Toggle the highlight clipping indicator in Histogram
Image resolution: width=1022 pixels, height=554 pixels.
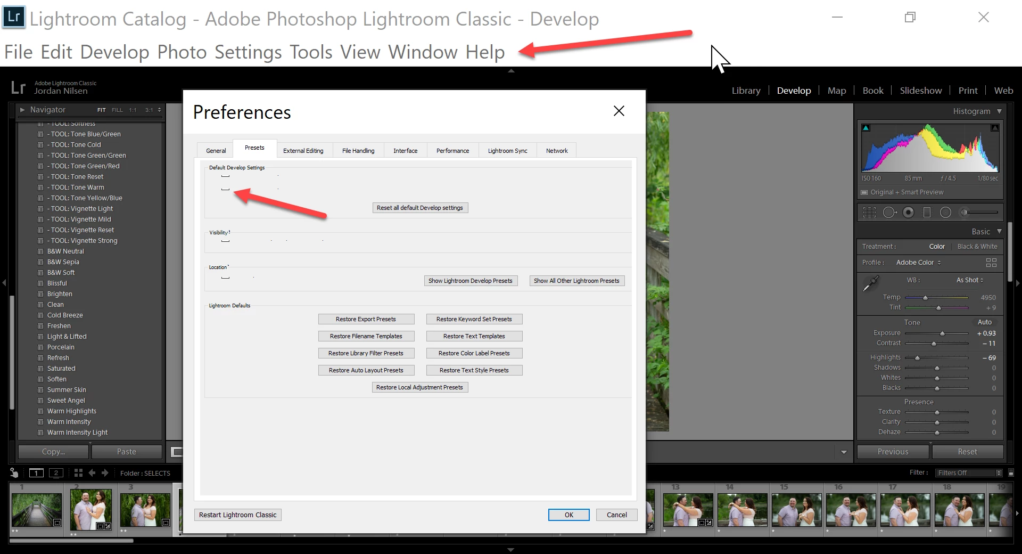pos(994,128)
